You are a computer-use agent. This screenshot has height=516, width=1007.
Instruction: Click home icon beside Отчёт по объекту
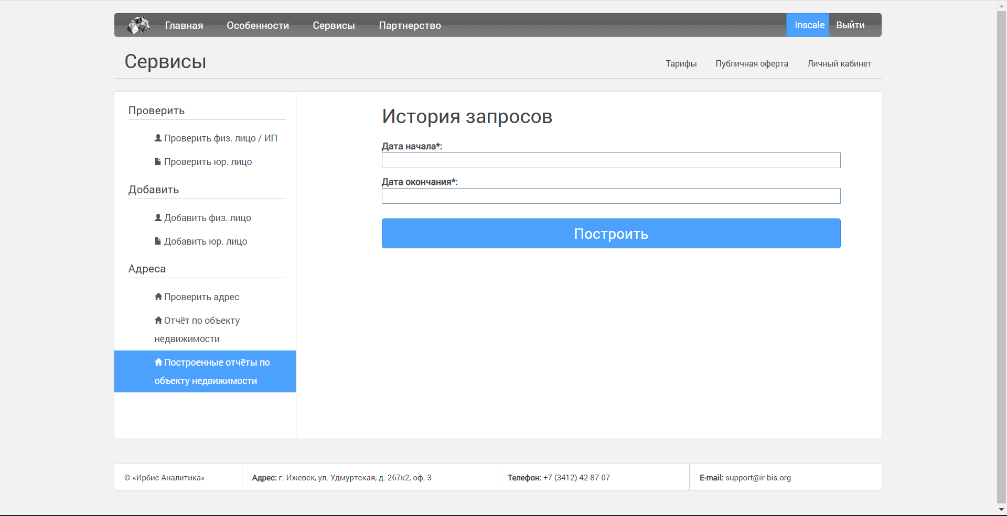coord(158,320)
